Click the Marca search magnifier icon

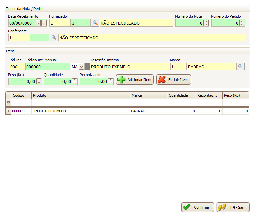point(241,67)
